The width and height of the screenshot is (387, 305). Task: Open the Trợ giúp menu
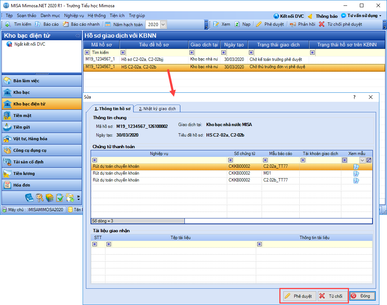(137, 16)
